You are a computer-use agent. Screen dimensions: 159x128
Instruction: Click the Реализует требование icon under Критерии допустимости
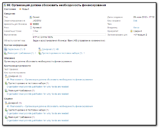[x=6, y=91]
